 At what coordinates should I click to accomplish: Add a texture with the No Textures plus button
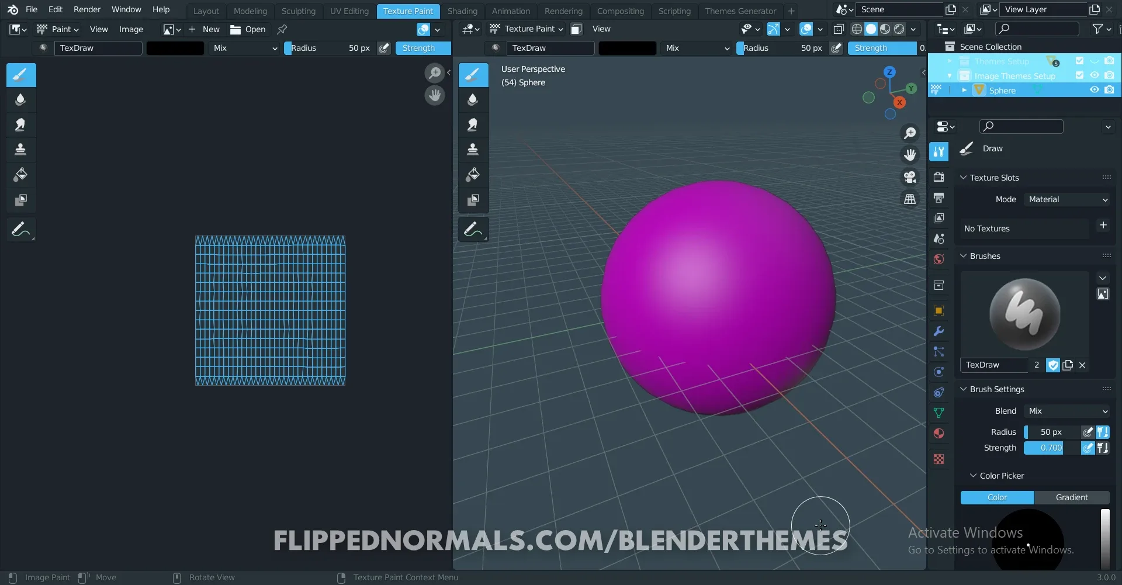1104,225
